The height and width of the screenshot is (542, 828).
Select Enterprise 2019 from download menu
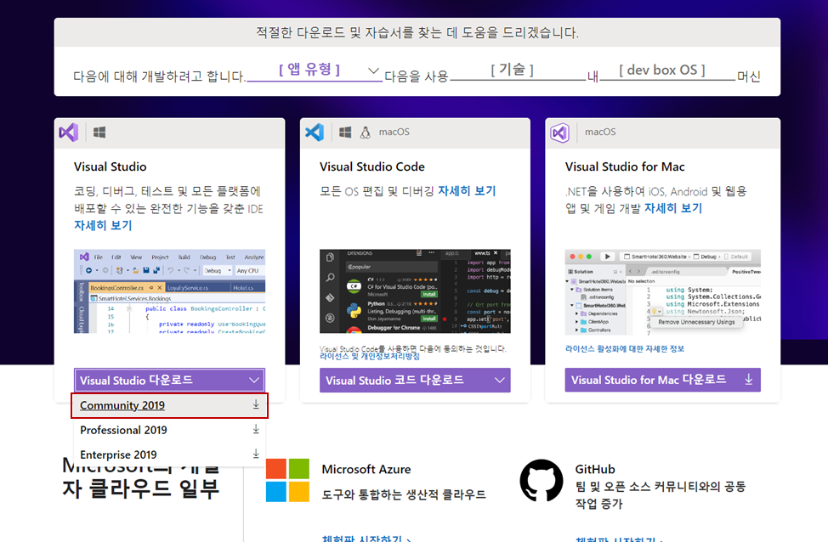point(169,454)
